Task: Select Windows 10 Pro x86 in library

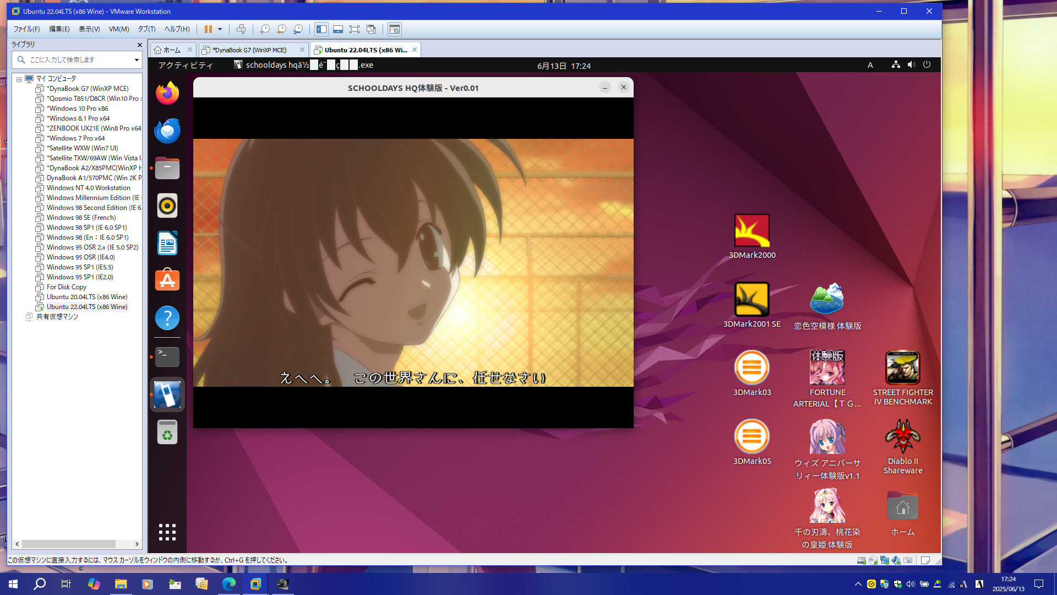Action: (78, 109)
